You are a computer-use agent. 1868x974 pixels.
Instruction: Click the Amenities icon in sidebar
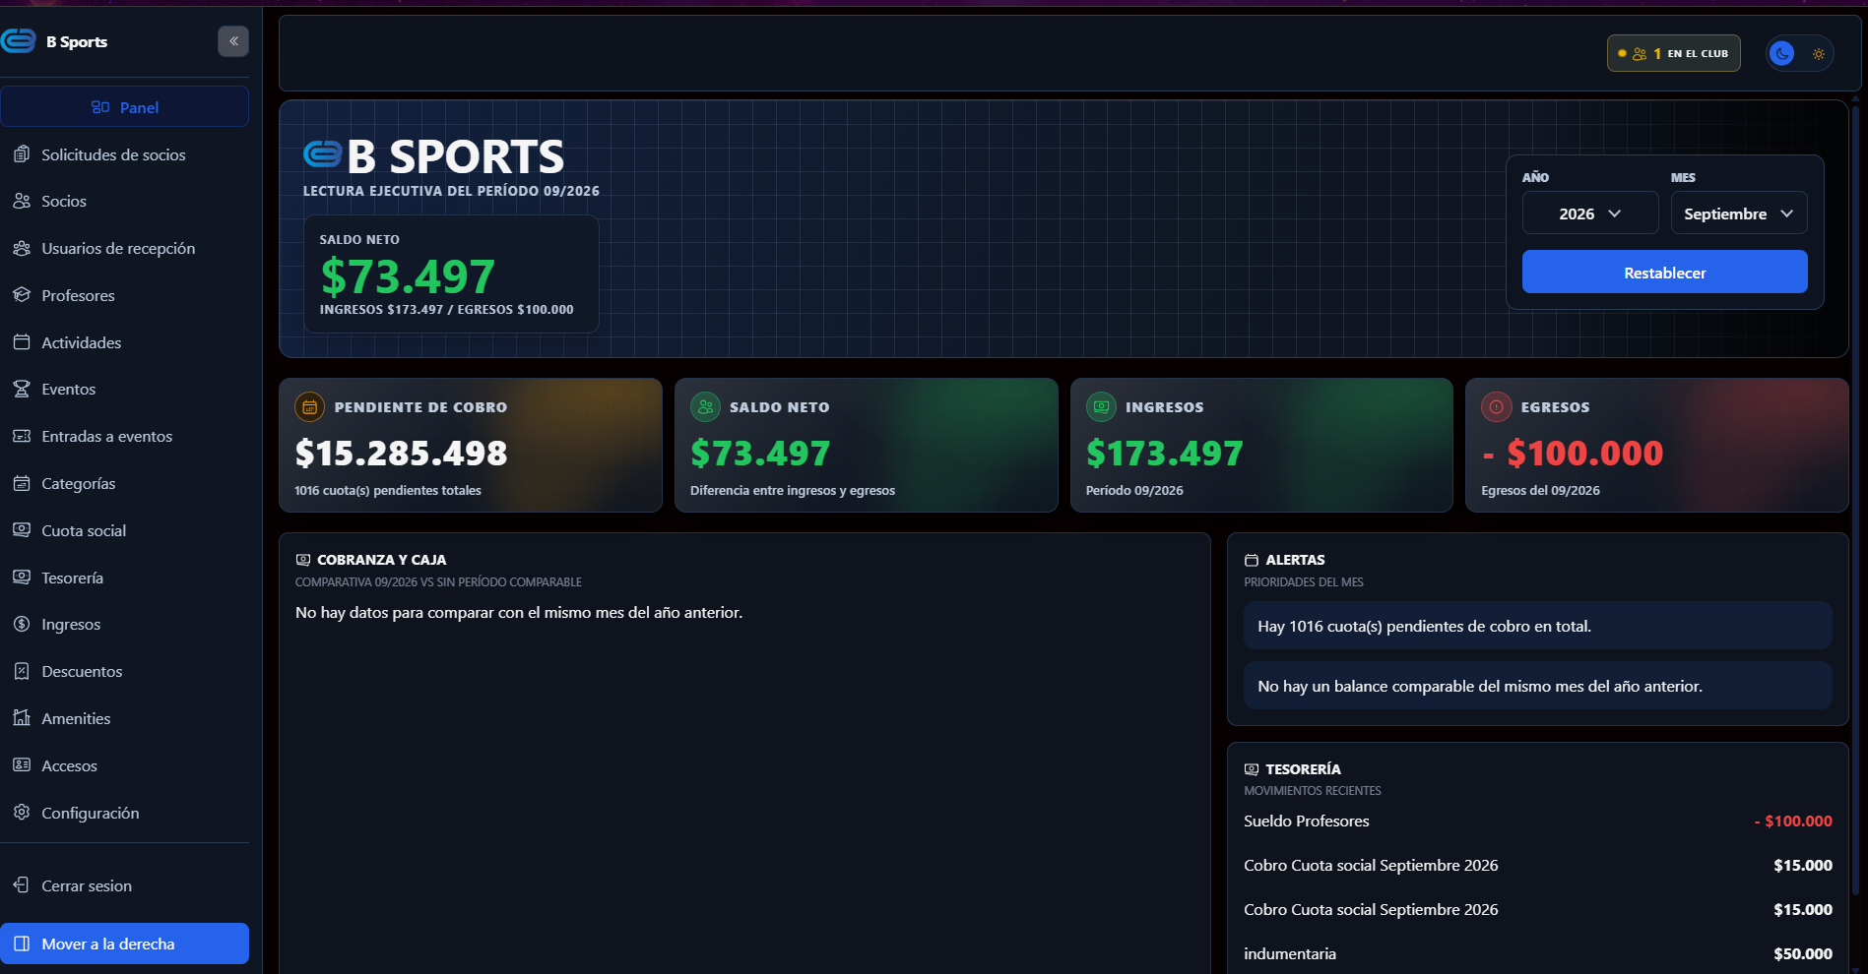coord(22,718)
